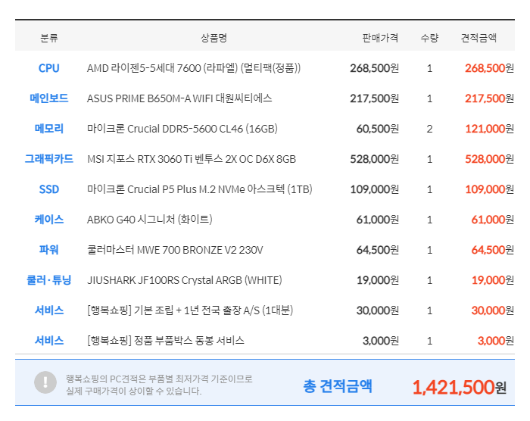Select product 쿨러마스터 MWE 700 BRONZE
The height and width of the screenshot is (421, 530).
pos(175,250)
